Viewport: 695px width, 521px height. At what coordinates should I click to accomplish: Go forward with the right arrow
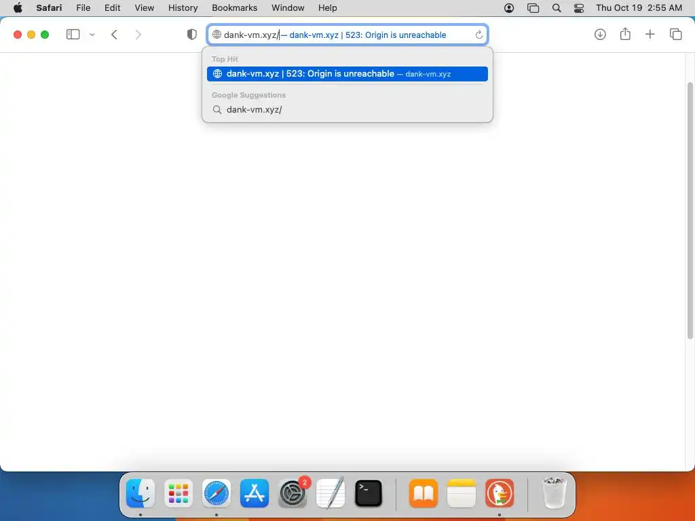(x=138, y=35)
